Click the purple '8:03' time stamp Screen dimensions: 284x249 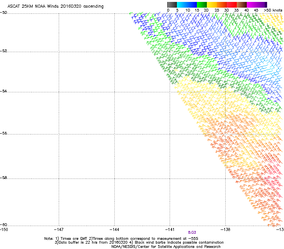(192, 233)
